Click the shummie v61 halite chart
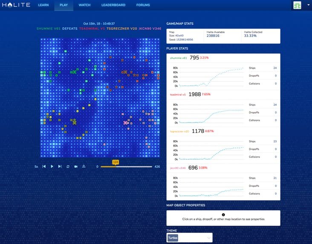 [x=208, y=77]
